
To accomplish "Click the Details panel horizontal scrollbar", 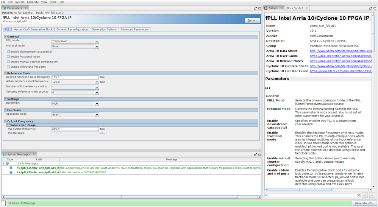I will 300,190.
